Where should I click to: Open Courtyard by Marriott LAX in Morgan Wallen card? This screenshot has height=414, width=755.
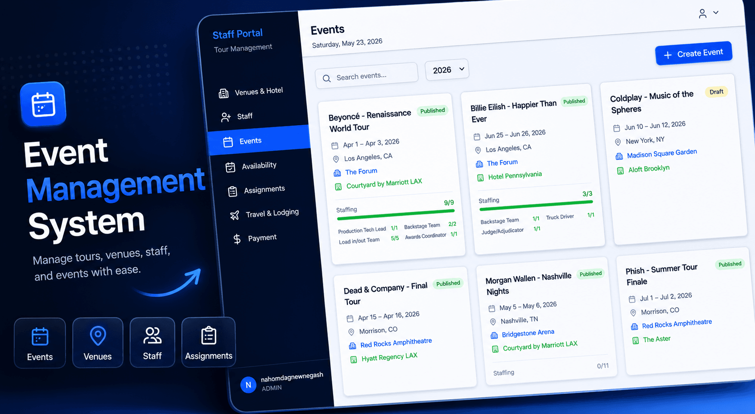(540, 346)
